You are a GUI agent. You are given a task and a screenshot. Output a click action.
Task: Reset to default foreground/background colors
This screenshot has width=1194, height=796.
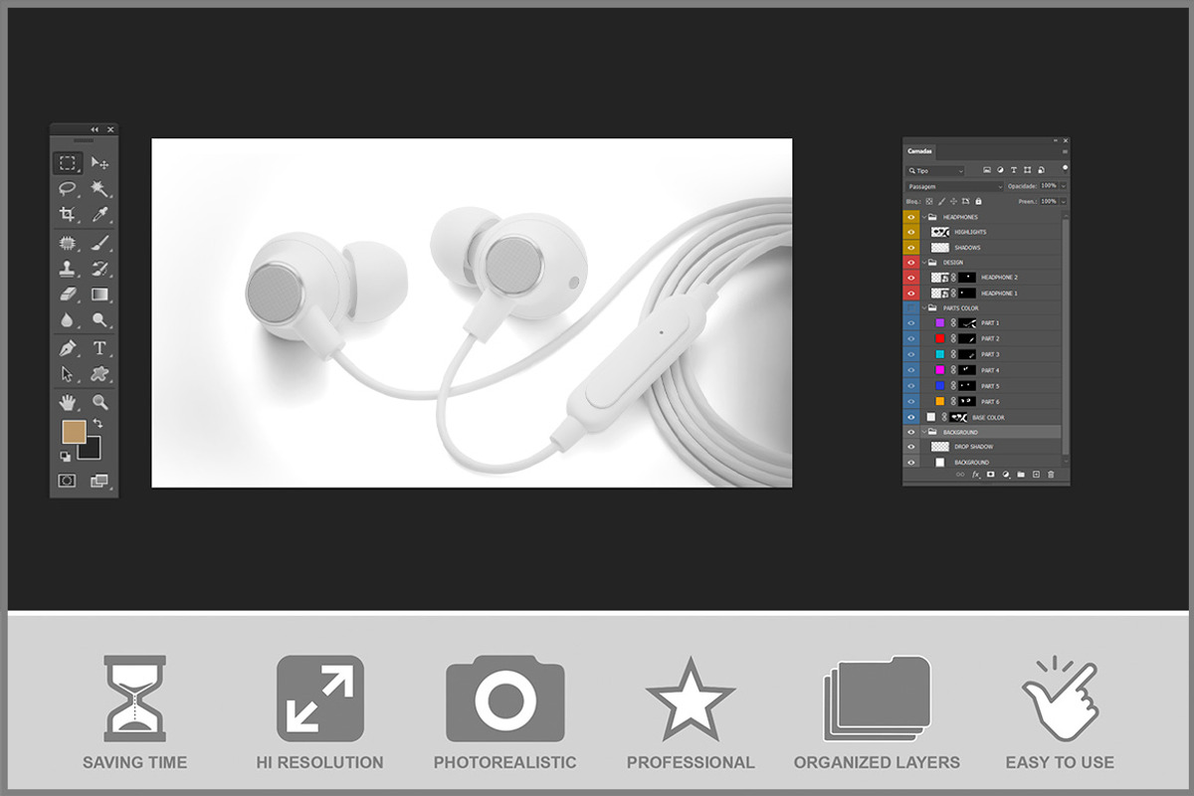(66, 456)
